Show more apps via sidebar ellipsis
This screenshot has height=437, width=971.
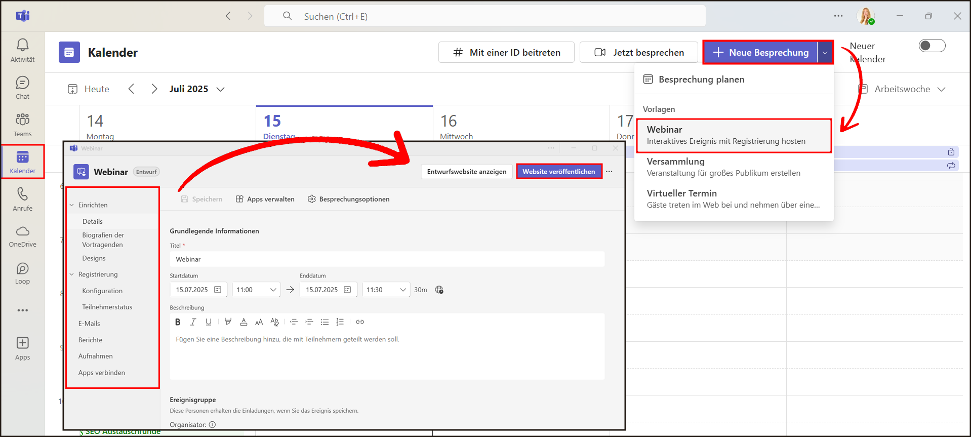[x=22, y=310]
